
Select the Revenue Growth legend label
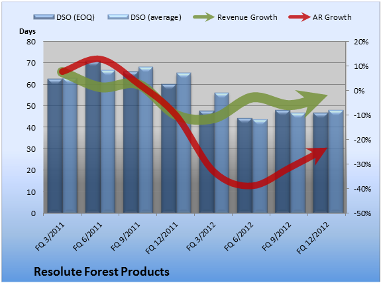pos(247,17)
